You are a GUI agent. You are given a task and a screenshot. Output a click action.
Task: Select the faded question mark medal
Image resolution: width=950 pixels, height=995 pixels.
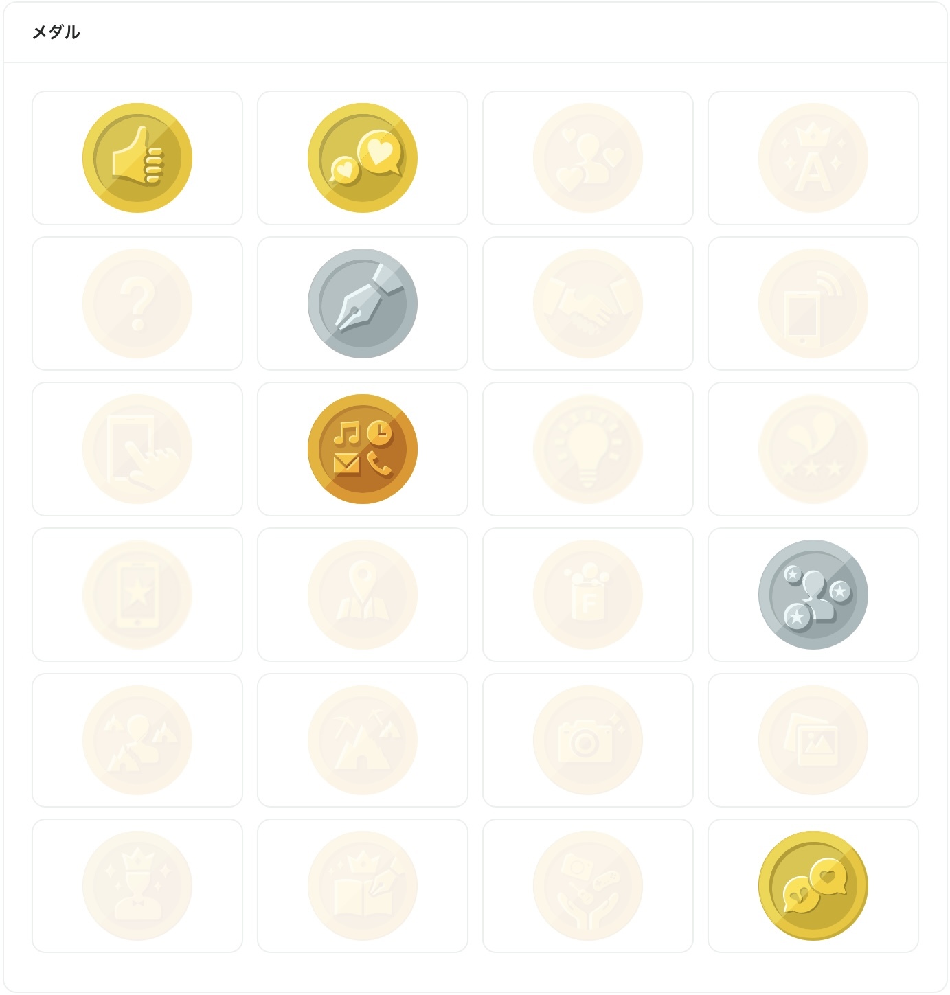pyautogui.click(x=137, y=304)
